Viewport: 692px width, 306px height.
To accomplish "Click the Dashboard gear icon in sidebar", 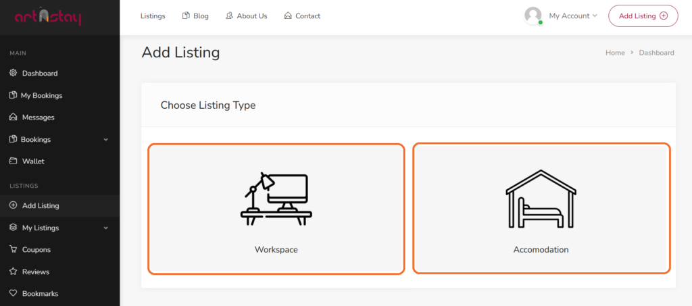I will (x=13, y=73).
